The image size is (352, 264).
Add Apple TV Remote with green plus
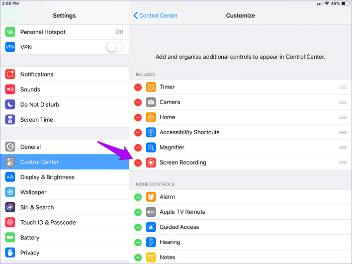click(138, 212)
